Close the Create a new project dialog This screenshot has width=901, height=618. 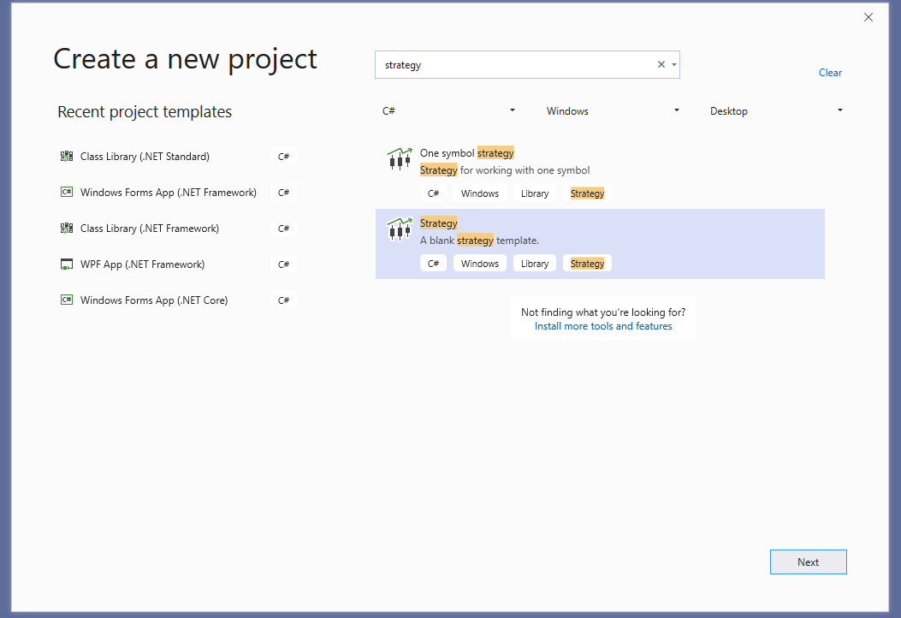[x=868, y=17]
